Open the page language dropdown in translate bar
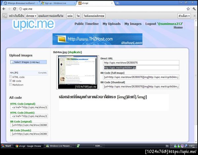Image resolution: width=198 pixels, height=155 pixels. (31, 16)
